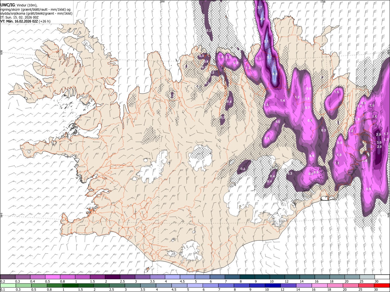This screenshot has height=292, width=390.
Task: Click upper legend swatch between 4 and 4.5
Action: point(172,277)
